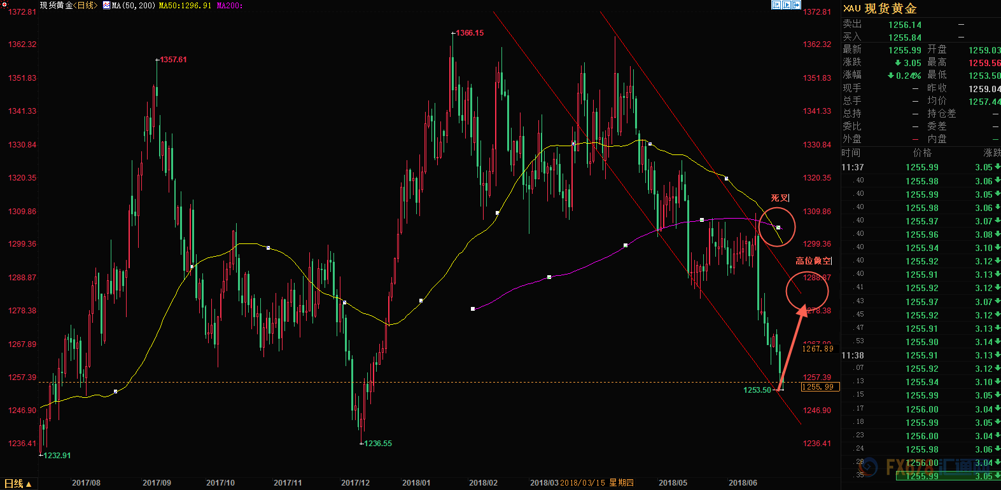
Task: Select the 死叉 annotation text
Action: [x=780, y=198]
